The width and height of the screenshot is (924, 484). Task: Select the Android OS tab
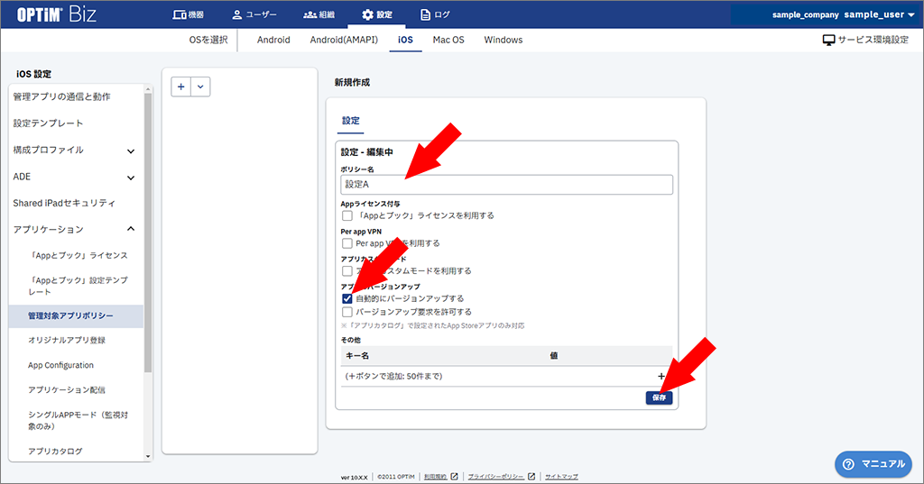(273, 40)
